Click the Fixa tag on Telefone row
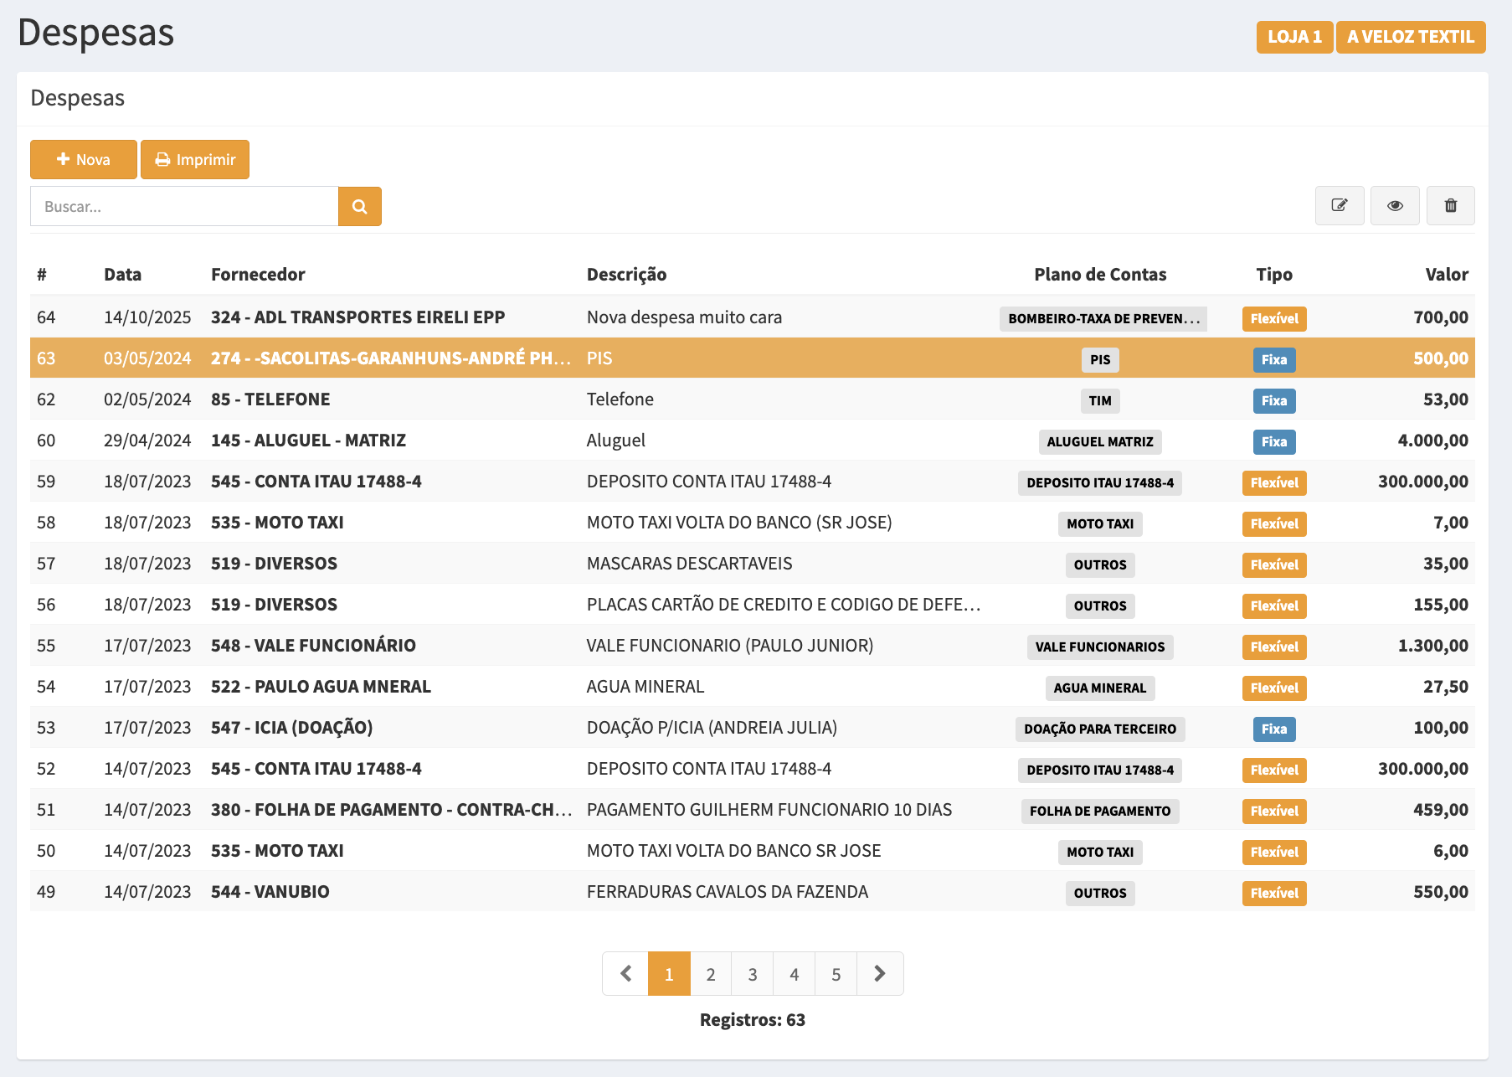The height and width of the screenshot is (1077, 1512). tap(1273, 400)
